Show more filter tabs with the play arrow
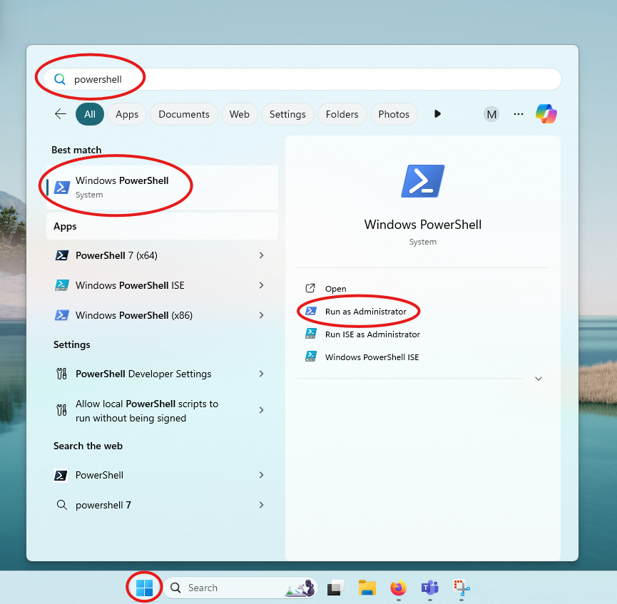 coord(437,114)
